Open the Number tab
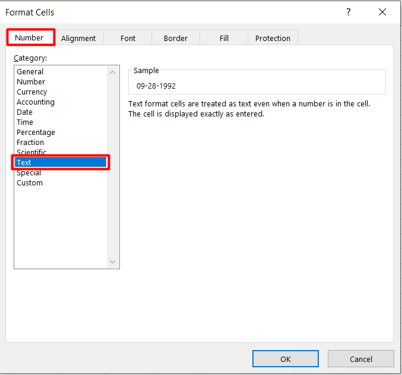Screen dimensions: 402x375 [30, 37]
